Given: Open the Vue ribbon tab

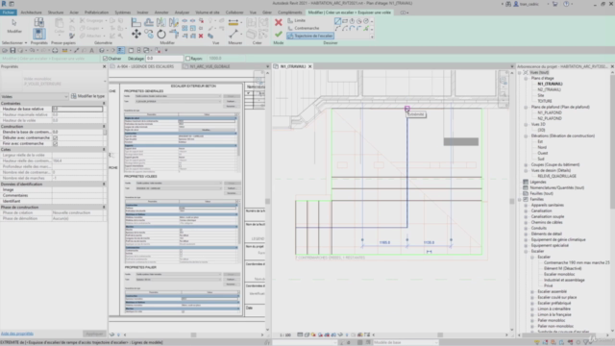Looking at the screenshot, I should point(253,12).
